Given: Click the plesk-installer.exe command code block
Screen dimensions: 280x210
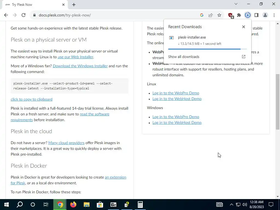Looking at the screenshot, I should click(69, 86).
